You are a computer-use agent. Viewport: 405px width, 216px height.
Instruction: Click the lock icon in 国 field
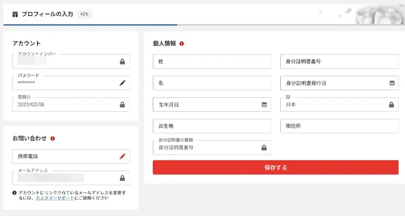pyautogui.click(x=391, y=104)
